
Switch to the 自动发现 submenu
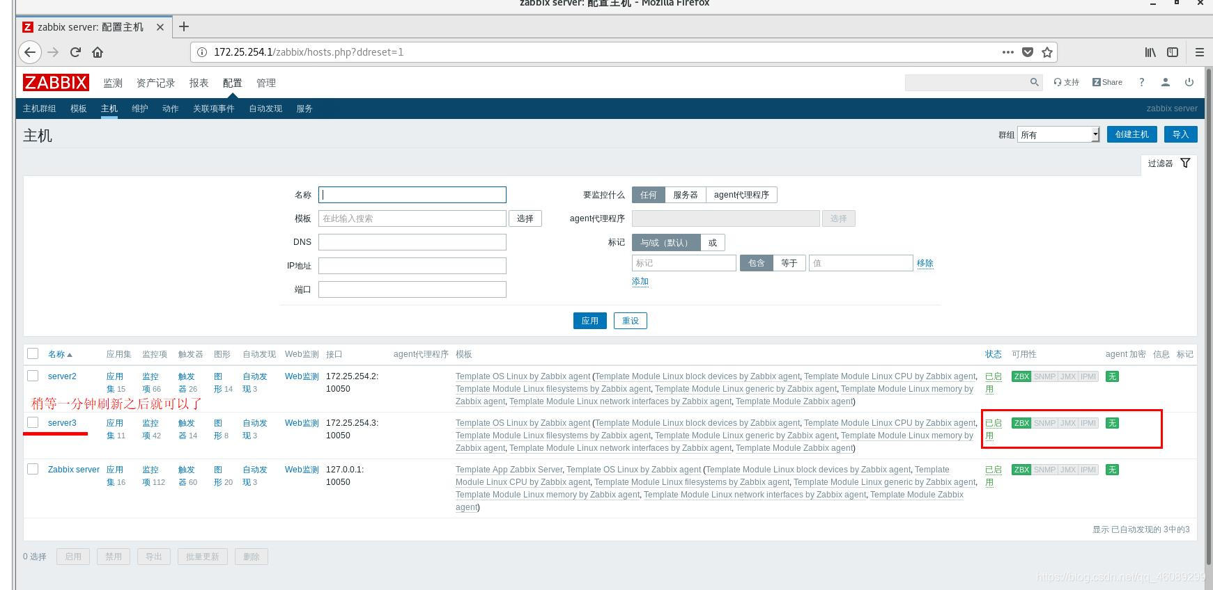[x=265, y=109]
